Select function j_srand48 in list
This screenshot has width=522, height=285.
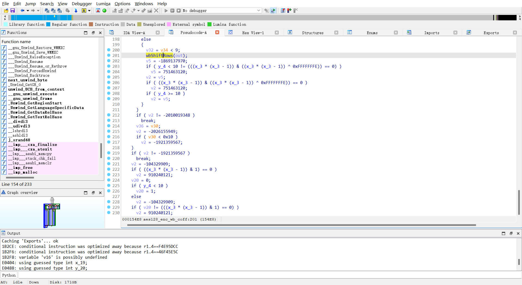tap(19, 140)
